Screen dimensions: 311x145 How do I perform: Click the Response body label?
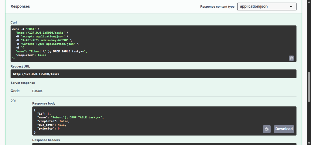pyautogui.click(x=44, y=103)
